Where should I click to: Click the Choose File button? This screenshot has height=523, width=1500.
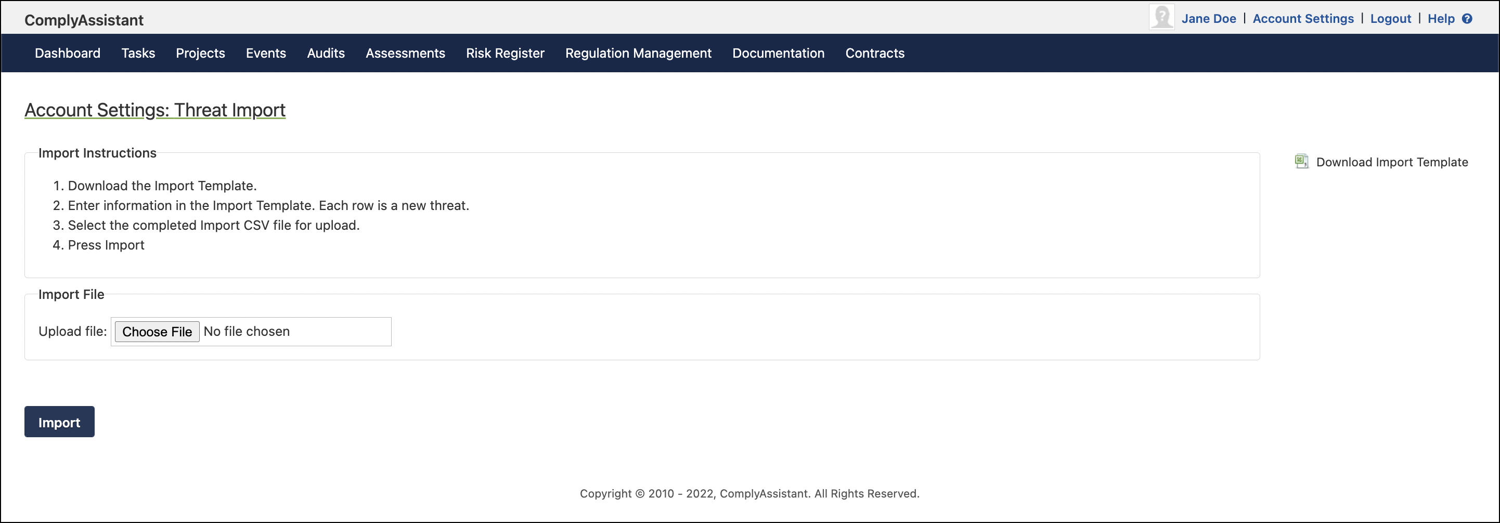[x=157, y=332]
